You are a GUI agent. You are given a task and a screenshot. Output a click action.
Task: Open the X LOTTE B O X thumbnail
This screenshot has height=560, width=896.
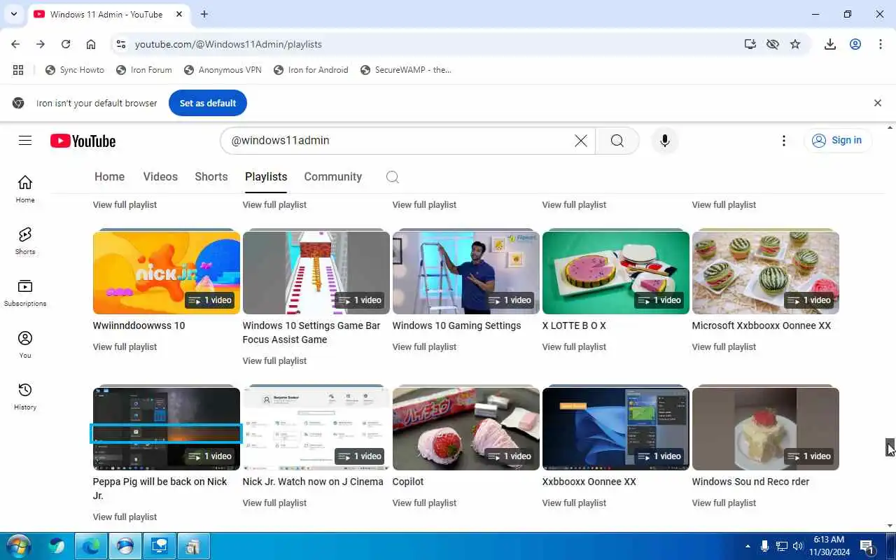pyautogui.click(x=616, y=273)
